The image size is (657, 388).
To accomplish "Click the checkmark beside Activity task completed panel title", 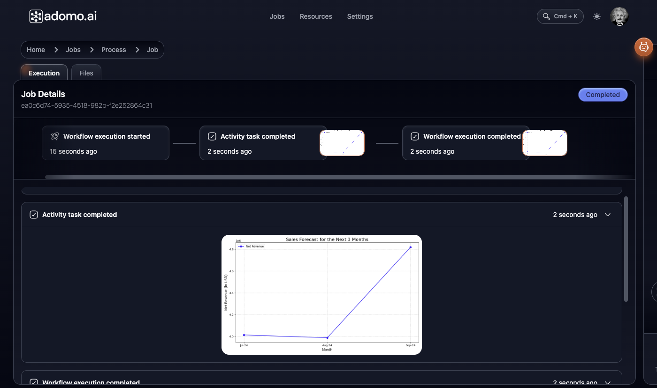I will coord(33,214).
